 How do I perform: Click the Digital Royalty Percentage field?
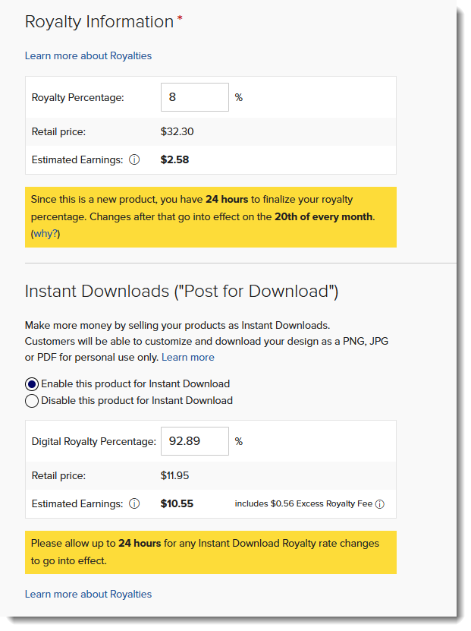point(194,441)
